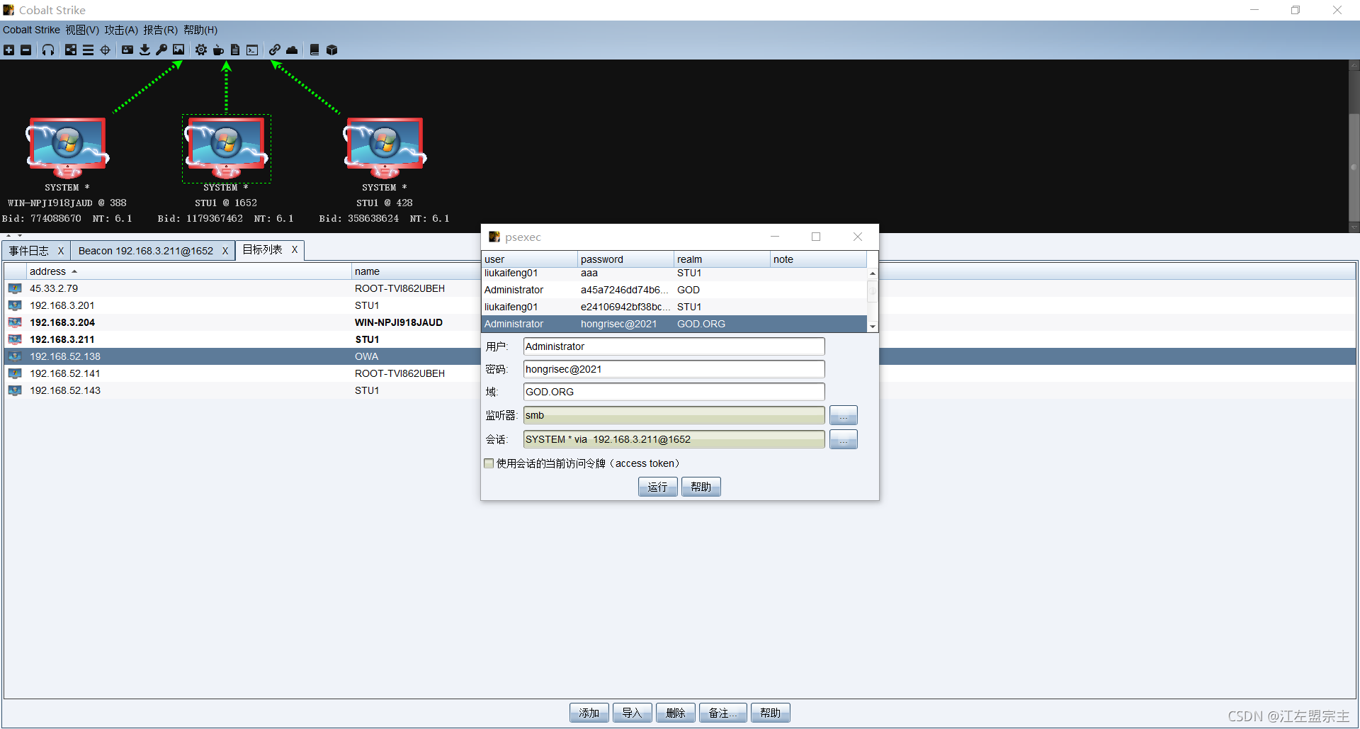Open the session chooser button next to SYSTEM via

coord(843,439)
